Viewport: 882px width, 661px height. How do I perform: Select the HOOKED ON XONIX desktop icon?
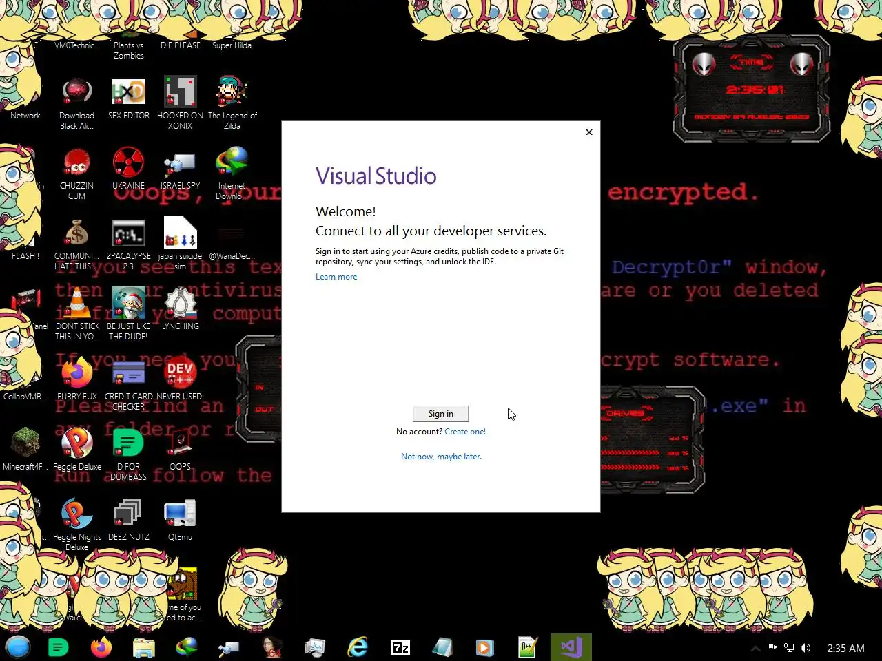coord(180,103)
